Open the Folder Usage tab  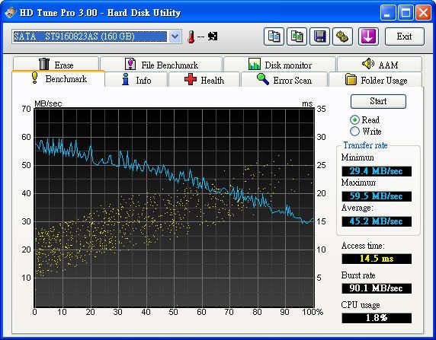tap(375, 80)
